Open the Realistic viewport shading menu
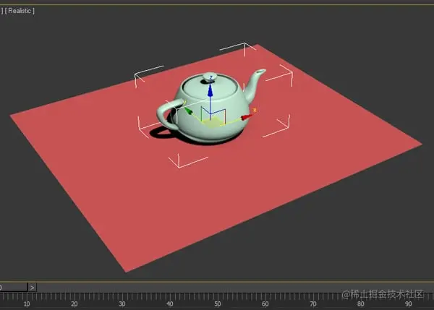 [x=20, y=11]
